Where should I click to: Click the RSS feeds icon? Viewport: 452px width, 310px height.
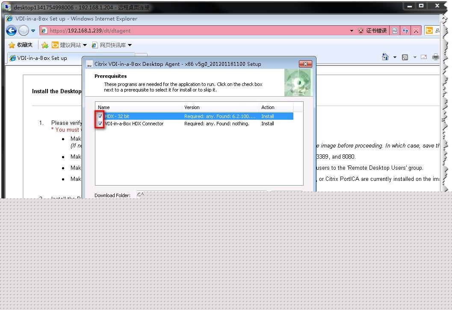[x=405, y=57]
